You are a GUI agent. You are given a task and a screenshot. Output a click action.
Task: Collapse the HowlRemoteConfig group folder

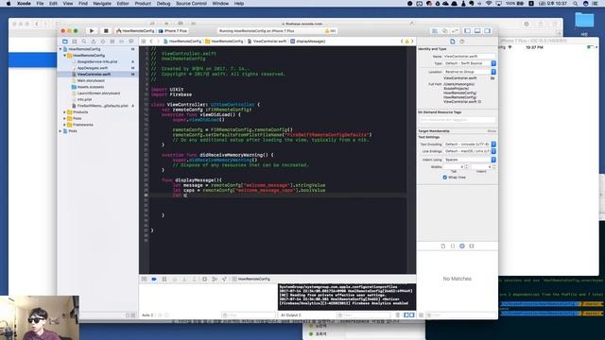64,56
